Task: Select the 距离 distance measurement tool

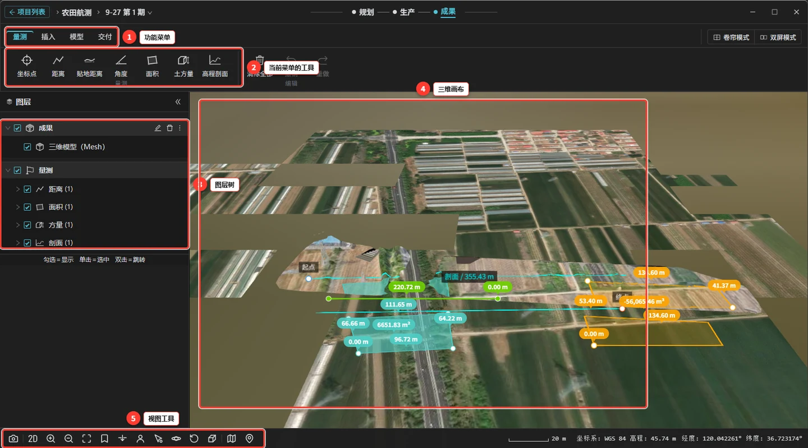Action: [58, 66]
